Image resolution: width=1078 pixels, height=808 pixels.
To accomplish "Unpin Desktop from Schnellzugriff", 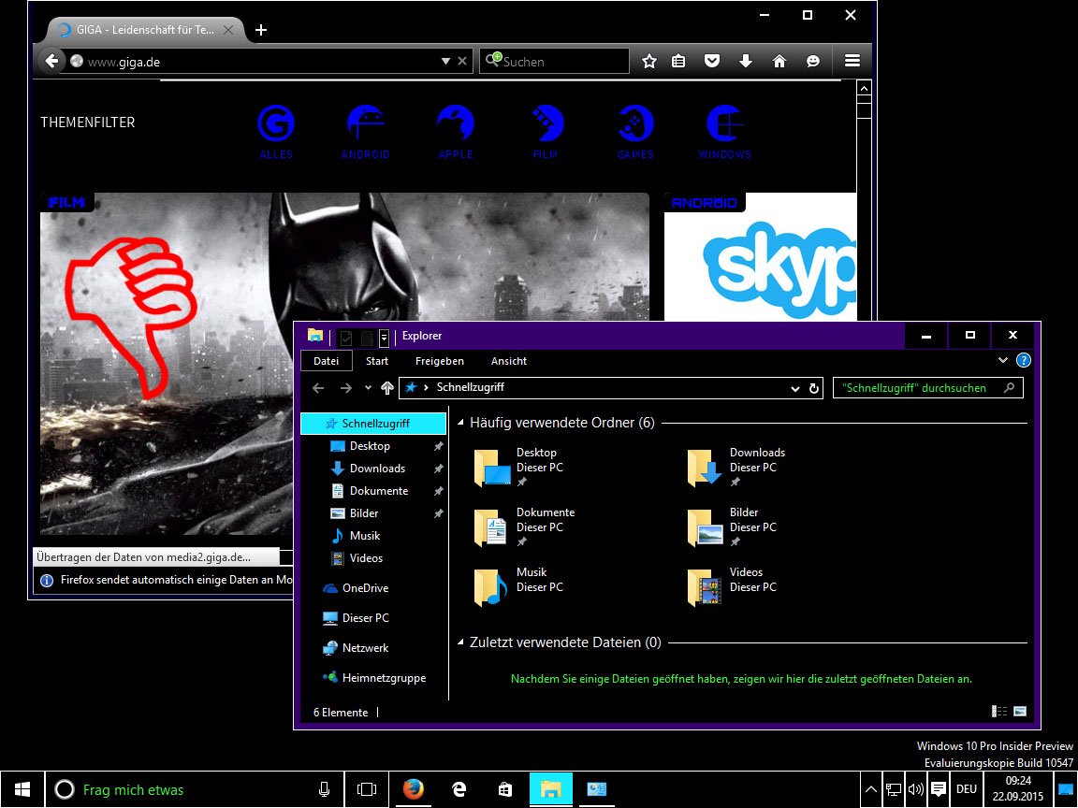I will pyautogui.click(x=440, y=446).
